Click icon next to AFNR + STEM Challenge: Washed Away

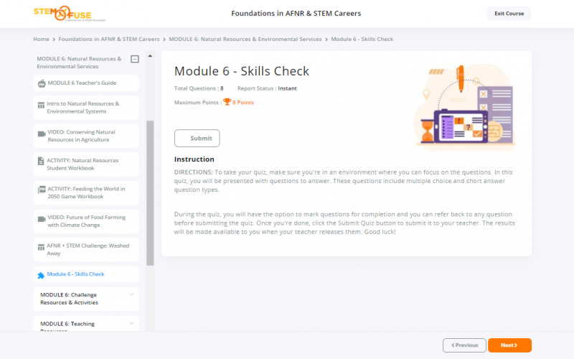coord(41,246)
